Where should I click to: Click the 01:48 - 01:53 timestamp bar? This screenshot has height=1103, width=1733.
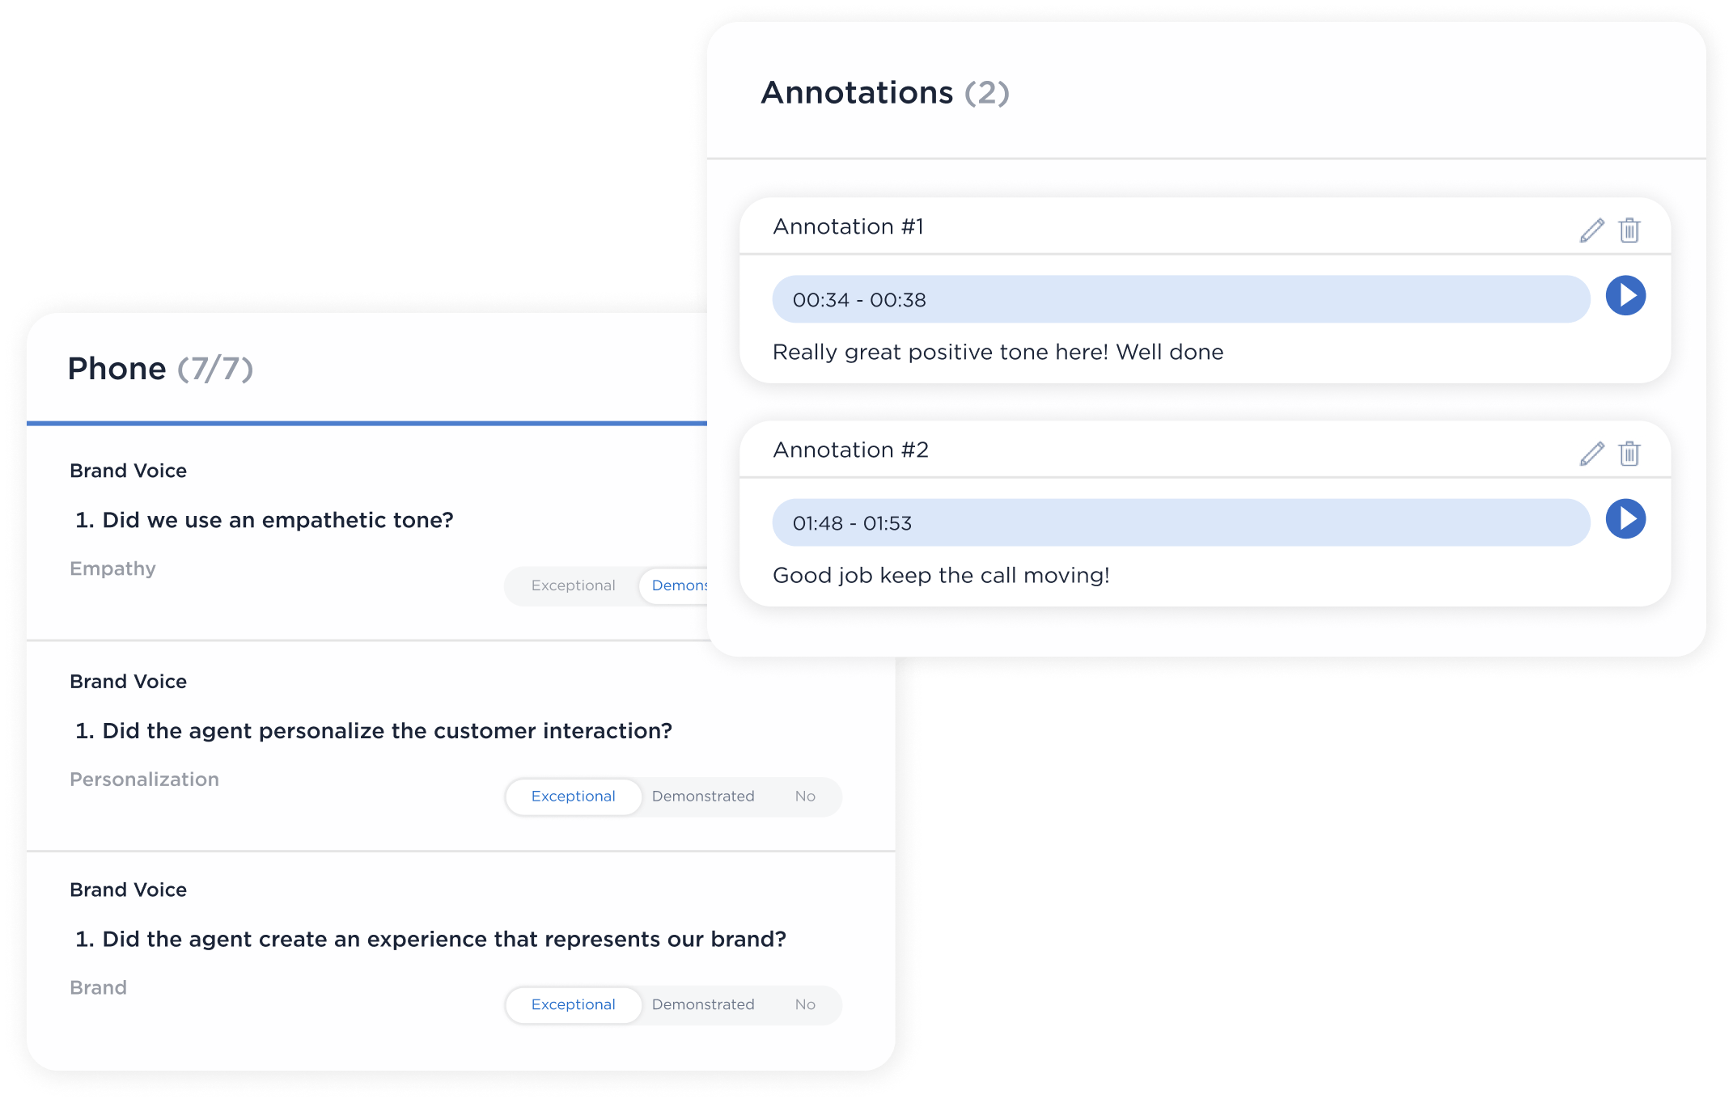click(1181, 522)
